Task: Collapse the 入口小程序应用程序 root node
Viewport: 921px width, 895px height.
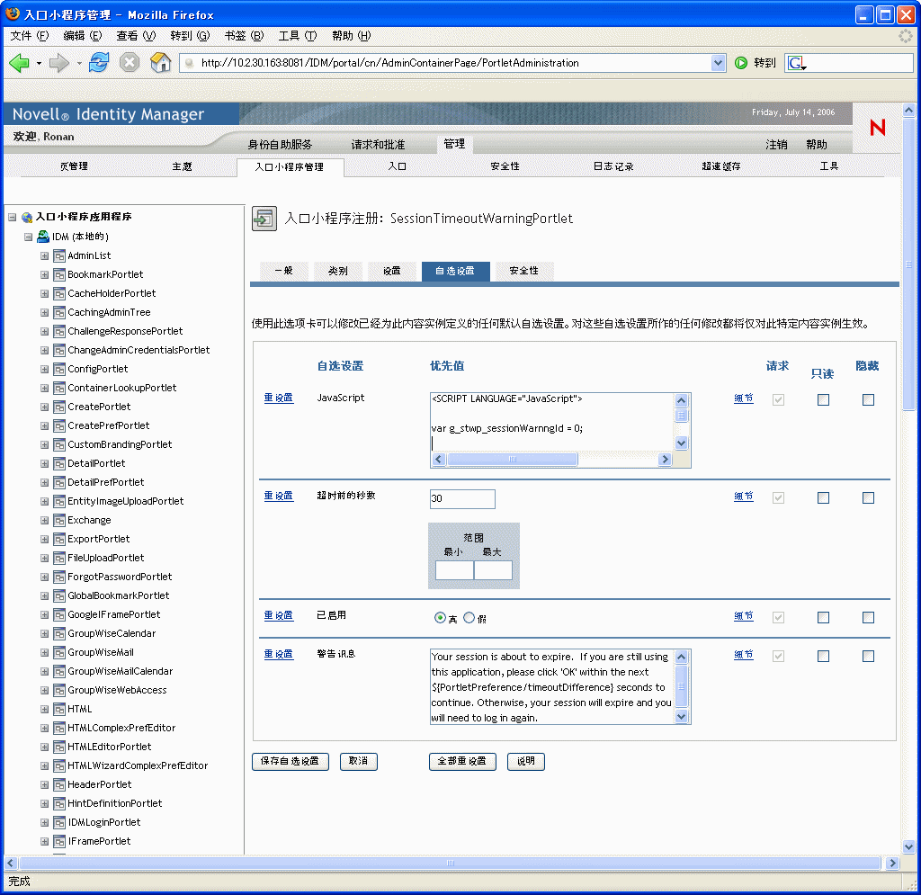Action: (12, 218)
